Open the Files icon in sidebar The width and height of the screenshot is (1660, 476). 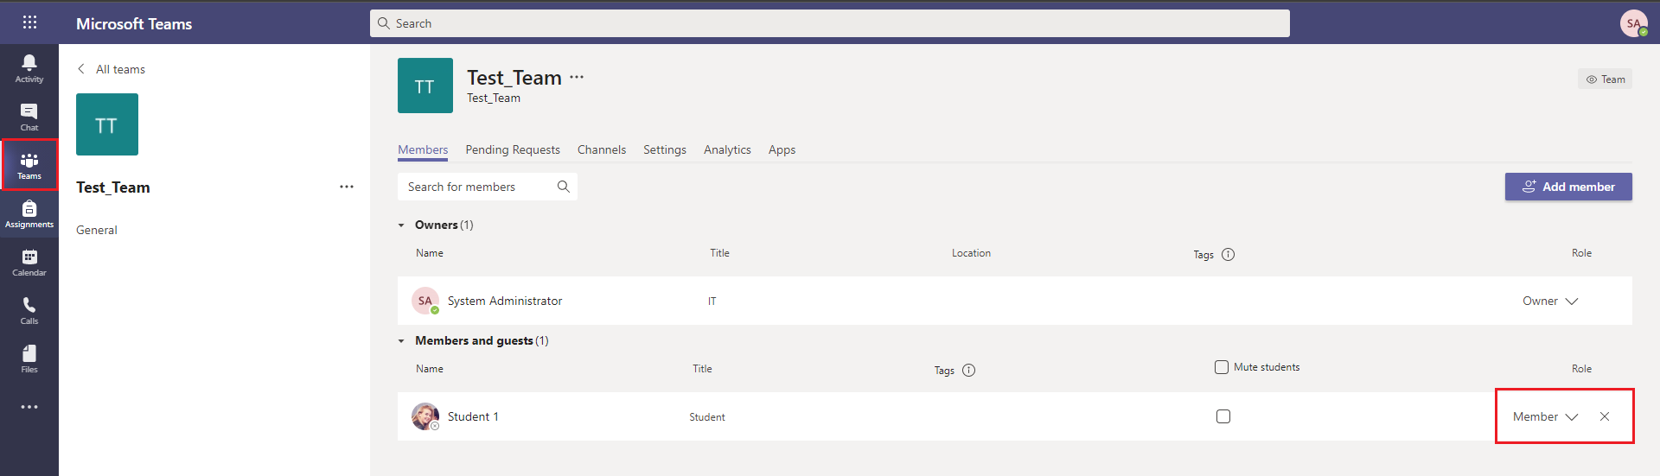[29, 359]
